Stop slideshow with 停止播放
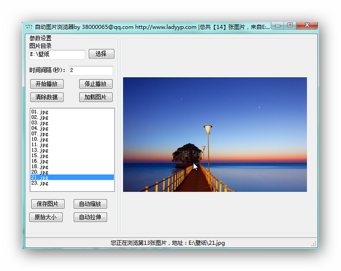Viewport: 341px width, 271px height. pyautogui.click(x=95, y=84)
